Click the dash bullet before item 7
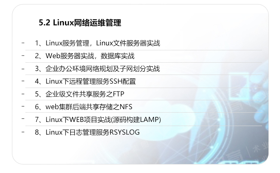 tap(23, 118)
